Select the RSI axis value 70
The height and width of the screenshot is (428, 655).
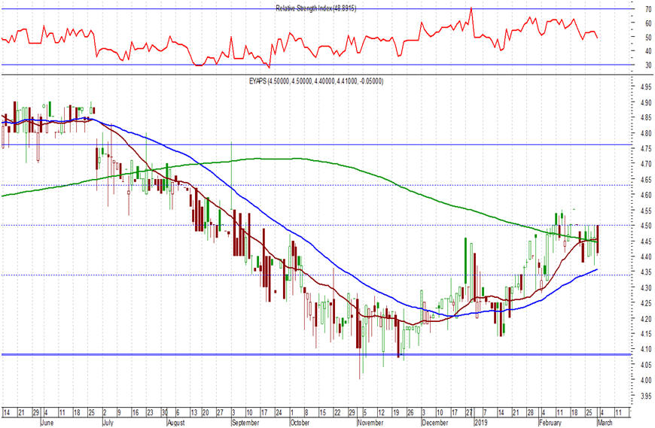coord(648,9)
